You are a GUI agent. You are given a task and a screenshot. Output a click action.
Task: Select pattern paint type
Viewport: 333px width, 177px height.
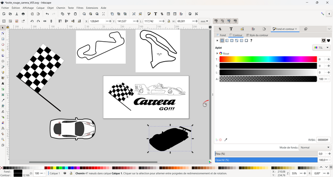point(241,40)
